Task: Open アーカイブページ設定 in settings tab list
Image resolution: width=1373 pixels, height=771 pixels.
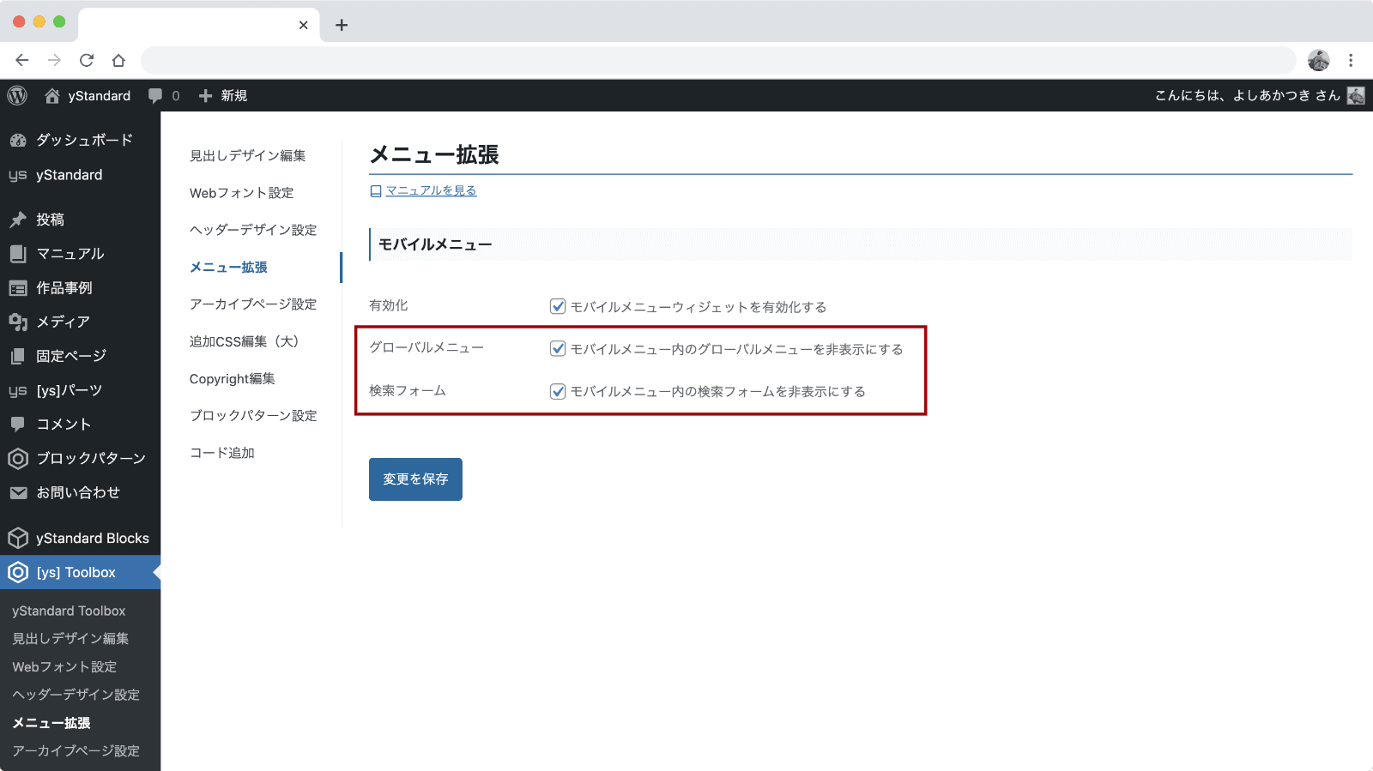Action: click(253, 304)
